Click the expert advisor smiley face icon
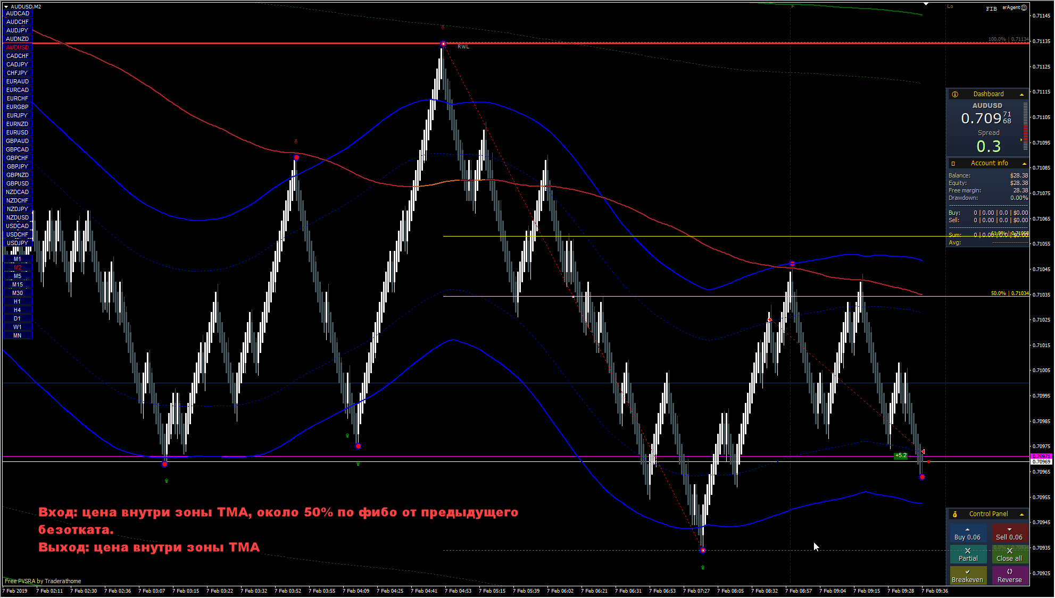The width and height of the screenshot is (1055, 598). [x=1024, y=7]
